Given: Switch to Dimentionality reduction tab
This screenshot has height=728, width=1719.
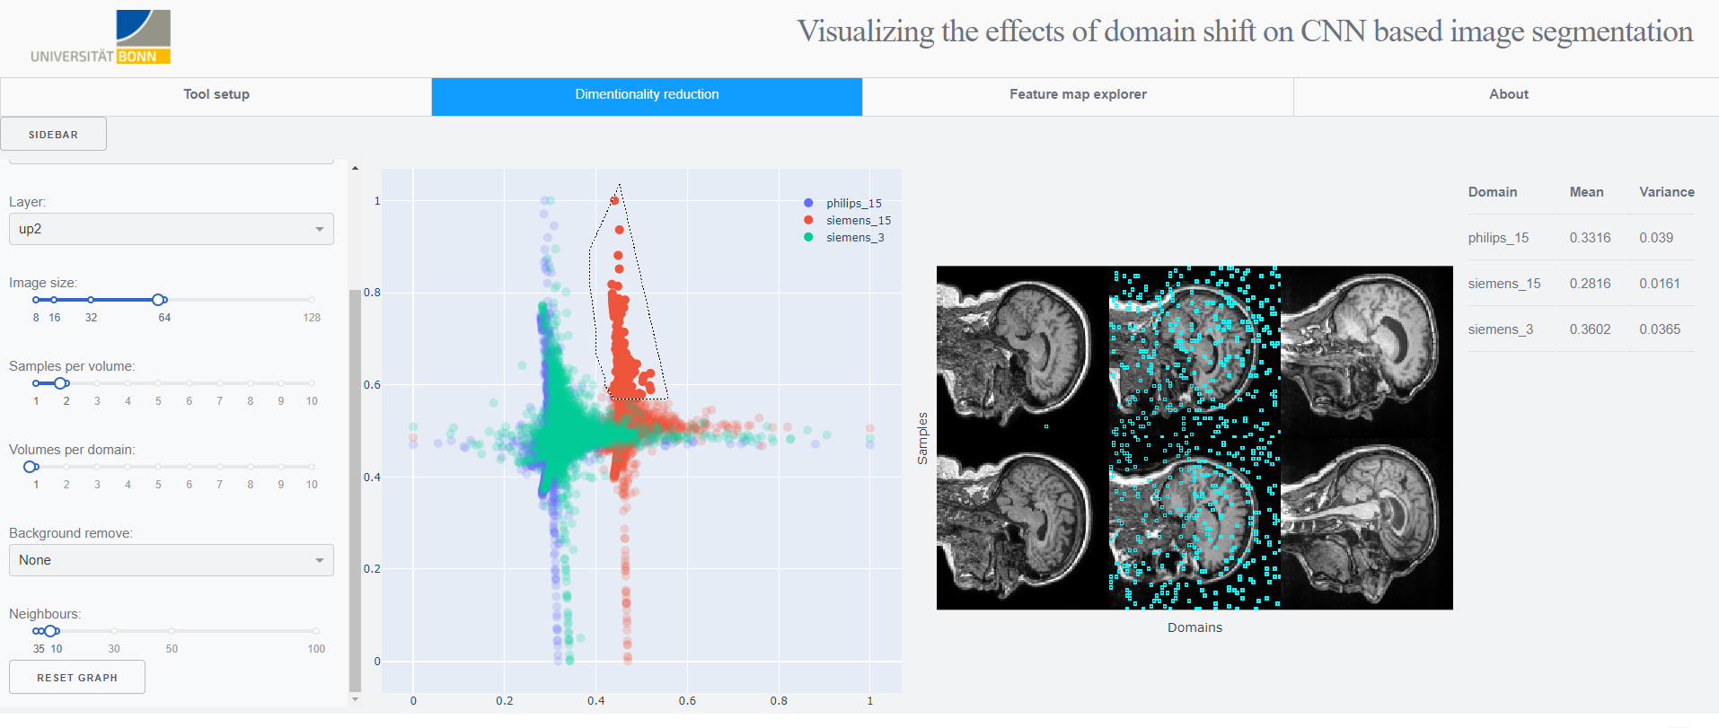Looking at the screenshot, I should [647, 94].
